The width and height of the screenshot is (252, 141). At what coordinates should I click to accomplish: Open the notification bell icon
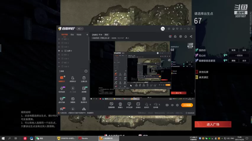coord(186,36)
